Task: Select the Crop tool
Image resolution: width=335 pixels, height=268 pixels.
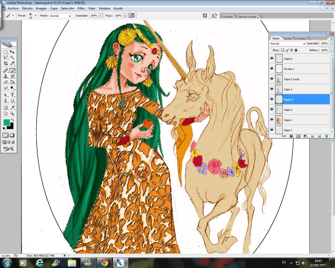Action: tap(6, 63)
